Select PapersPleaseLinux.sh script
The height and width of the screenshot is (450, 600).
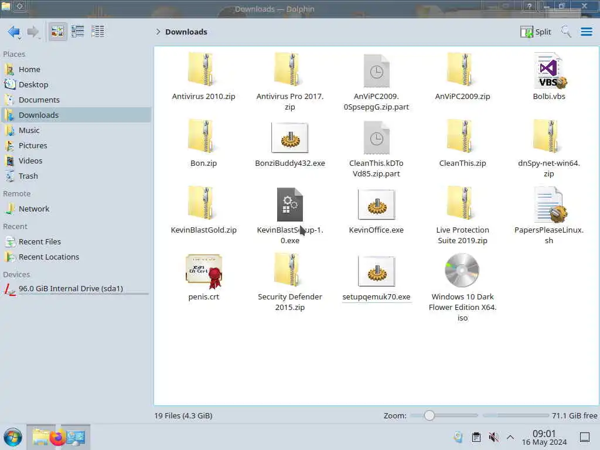pos(549,215)
